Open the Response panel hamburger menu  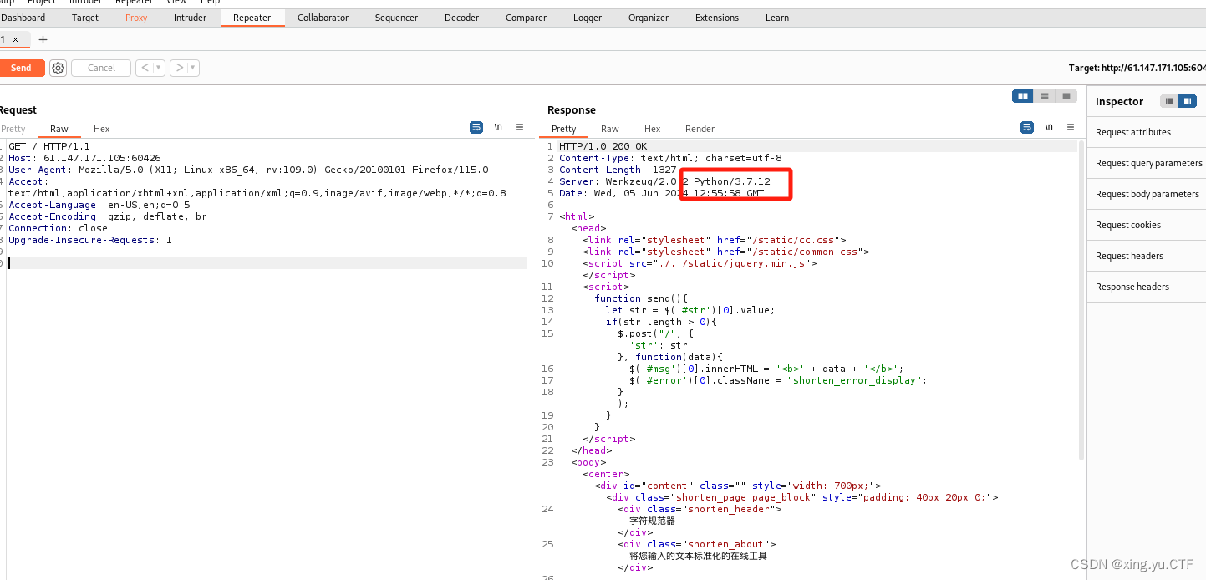pyautogui.click(x=1071, y=127)
